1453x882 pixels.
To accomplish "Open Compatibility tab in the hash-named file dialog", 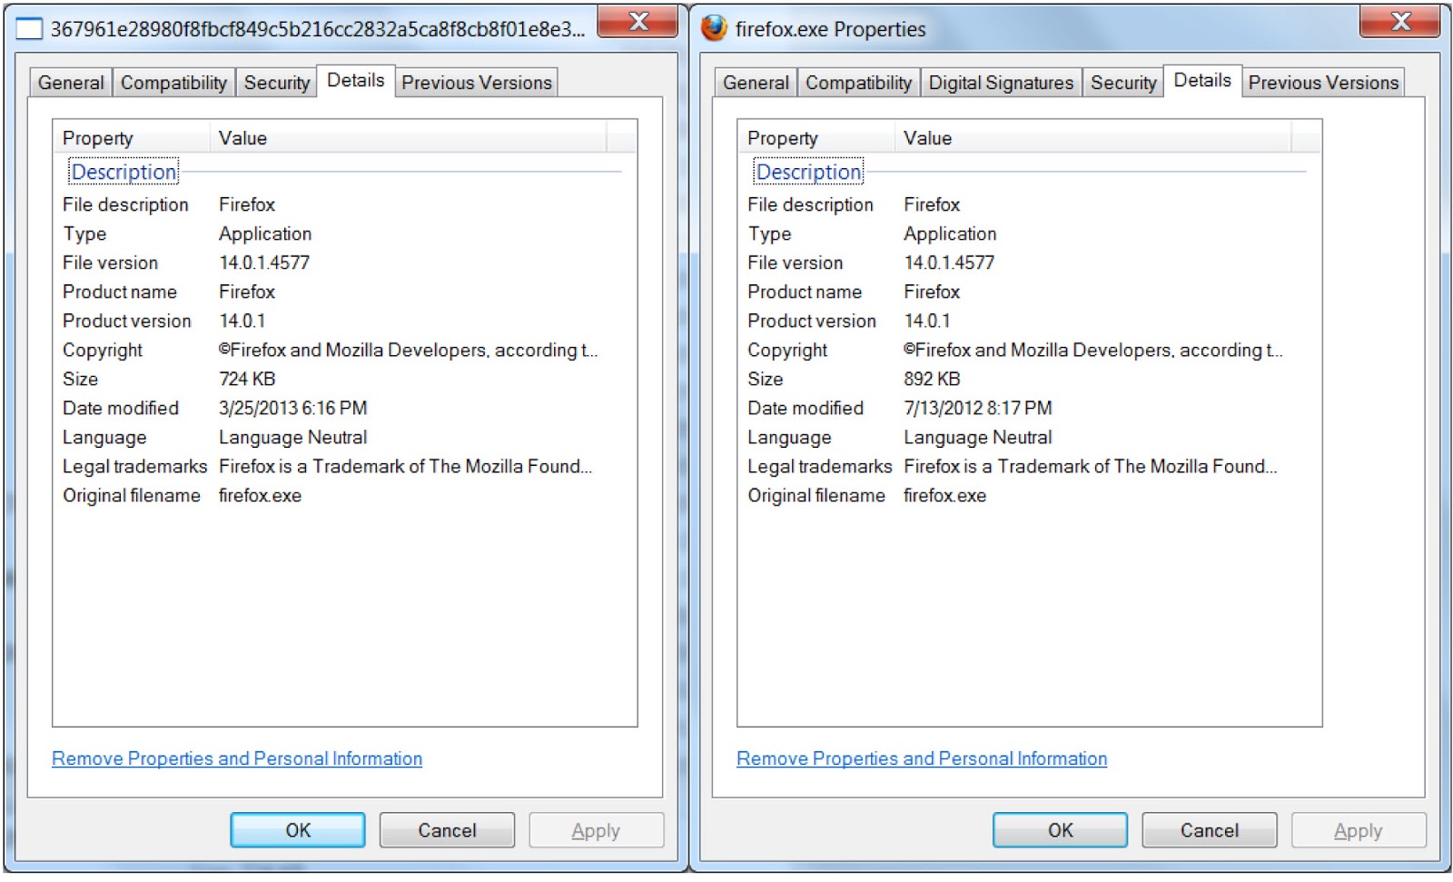I will coord(173,83).
